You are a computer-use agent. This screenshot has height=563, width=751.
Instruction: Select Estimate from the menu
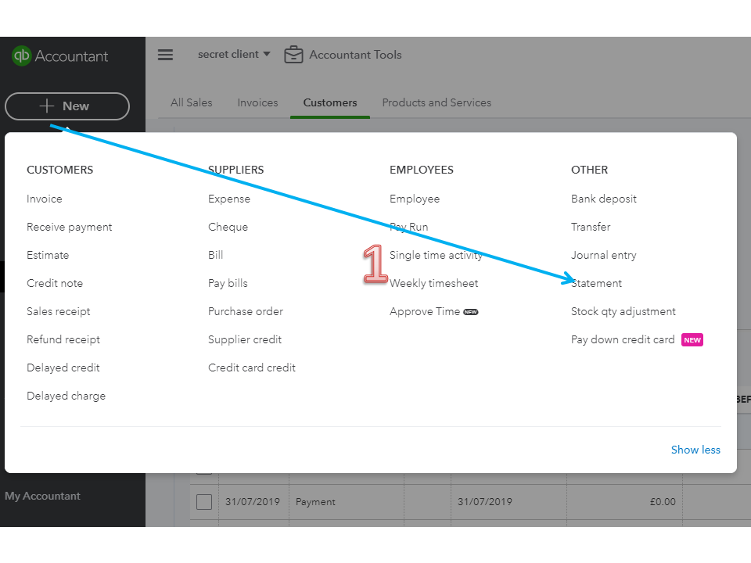[x=48, y=255]
